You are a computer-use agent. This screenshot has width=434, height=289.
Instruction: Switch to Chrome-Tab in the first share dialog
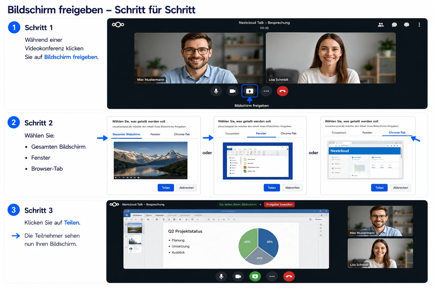click(182, 134)
